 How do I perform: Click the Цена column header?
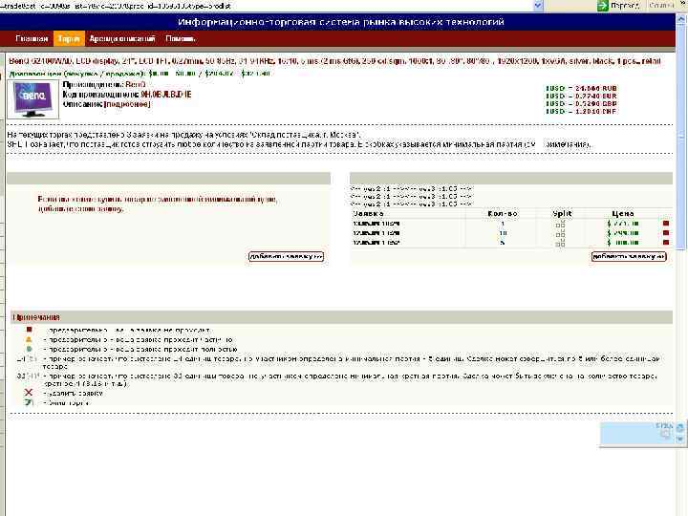pos(623,214)
